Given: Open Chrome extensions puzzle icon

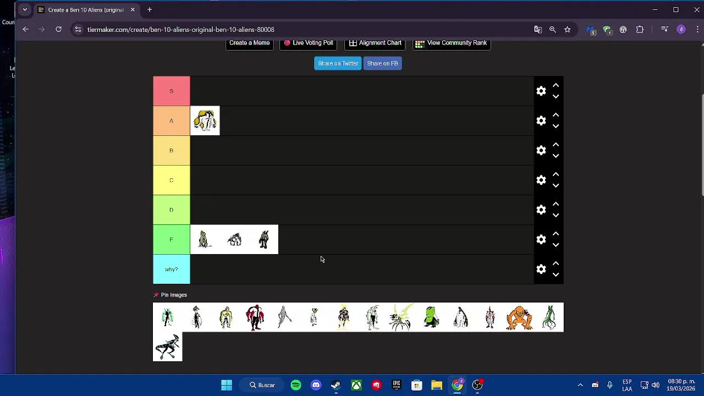Looking at the screenshot, I should point(640,29).
